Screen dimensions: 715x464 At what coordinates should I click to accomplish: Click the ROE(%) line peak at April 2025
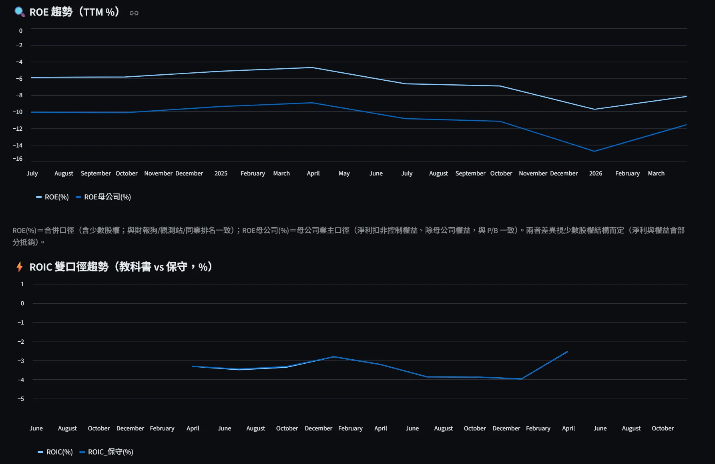pos(312,68)
